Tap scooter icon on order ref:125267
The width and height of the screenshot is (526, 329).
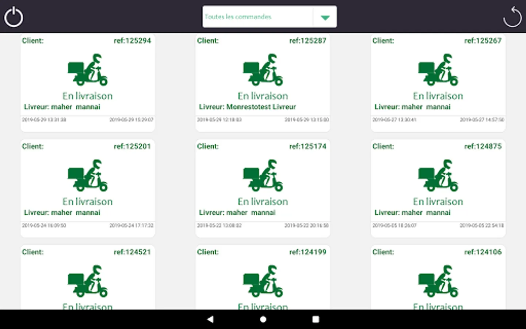[438, 70]
